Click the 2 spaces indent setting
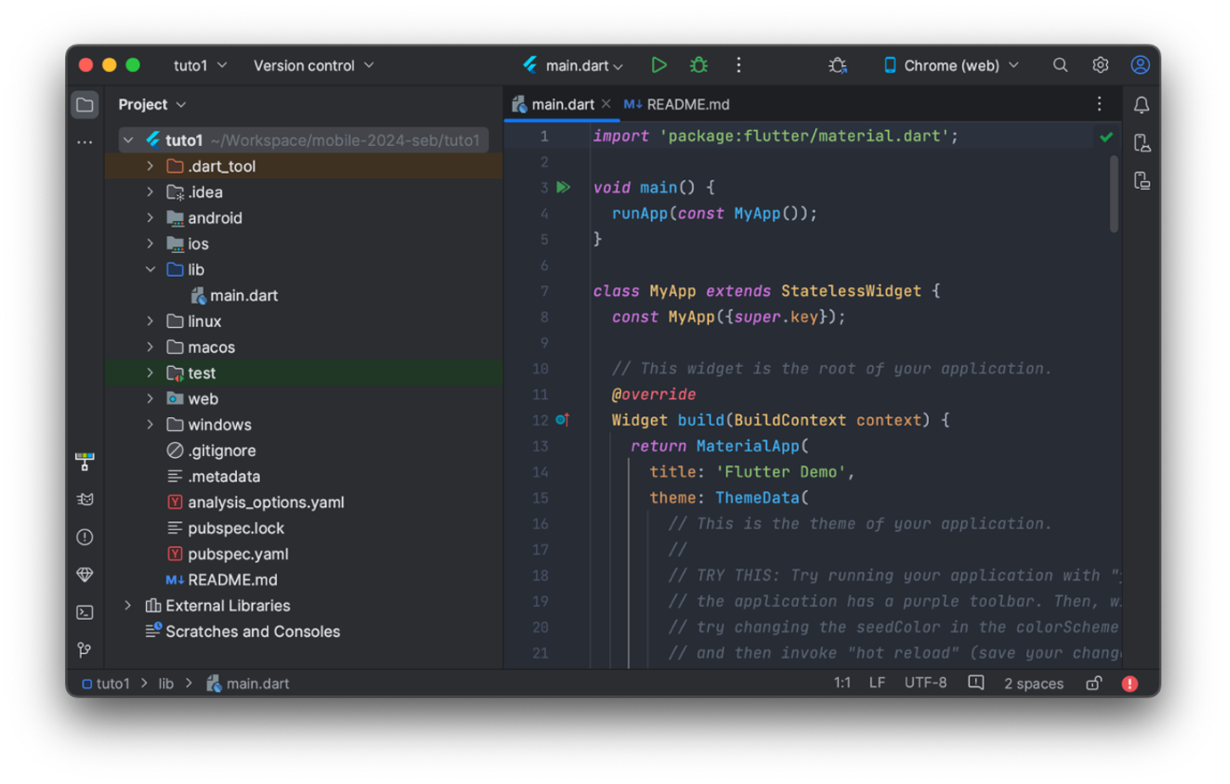This screenshot has width=1230, height=784. tap(1033, 683)
